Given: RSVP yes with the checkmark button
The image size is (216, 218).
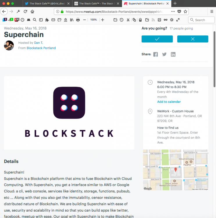Looking at the screenshot, I should (157, 39).
